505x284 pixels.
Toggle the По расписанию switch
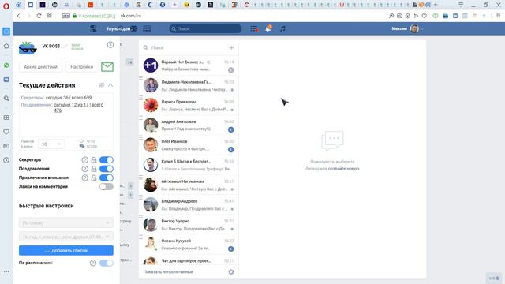[107, 263]
